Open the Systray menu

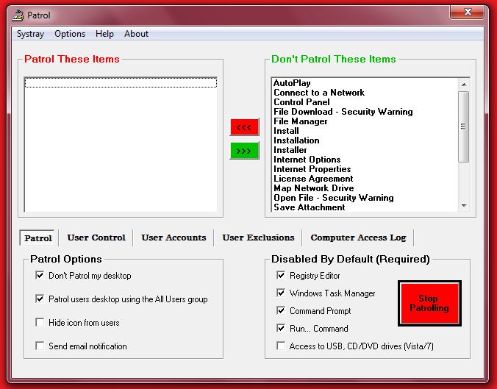click(30, 34)
